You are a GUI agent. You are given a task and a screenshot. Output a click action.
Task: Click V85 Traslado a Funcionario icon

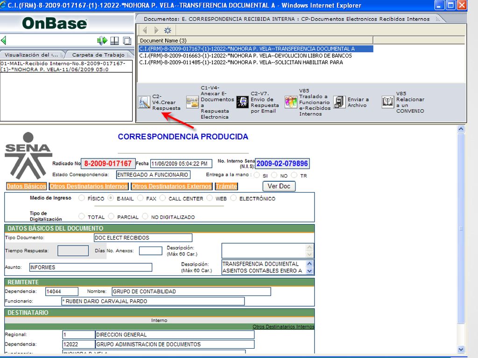(290, 102)
